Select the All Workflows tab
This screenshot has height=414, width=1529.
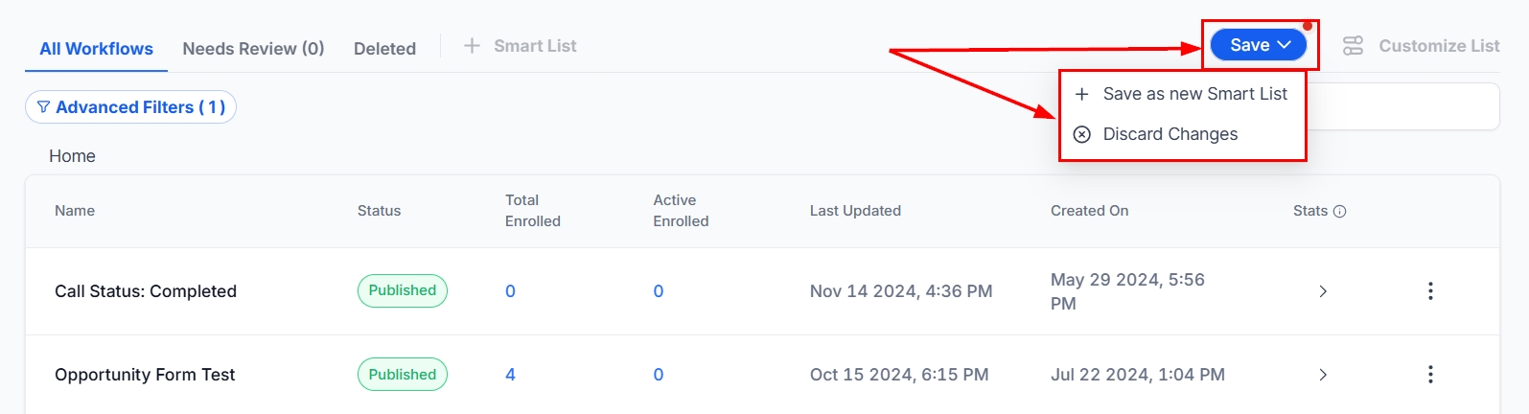(96, 49)
